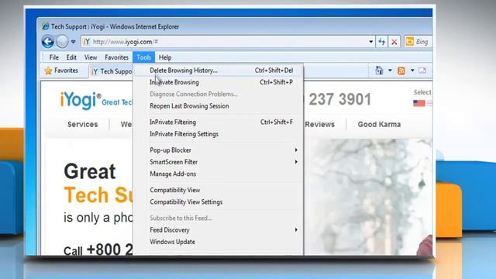Choose Reopen Last Browsing Session
496x279 pixels.
(219, 106)
